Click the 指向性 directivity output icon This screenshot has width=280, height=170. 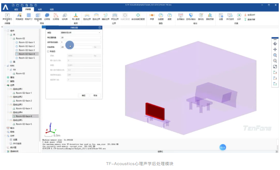[201, 15]
